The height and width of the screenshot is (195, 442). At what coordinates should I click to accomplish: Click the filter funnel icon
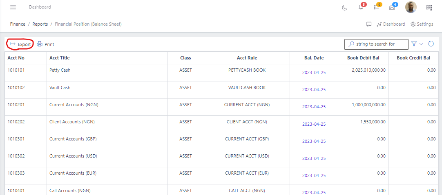pyautogui.click(x=414, y=44)
